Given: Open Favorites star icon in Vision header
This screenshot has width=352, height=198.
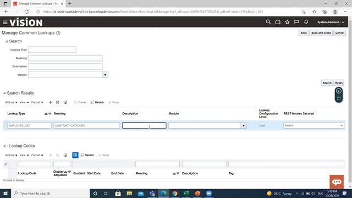Looking at the screenshot, I should coord(287,22).
